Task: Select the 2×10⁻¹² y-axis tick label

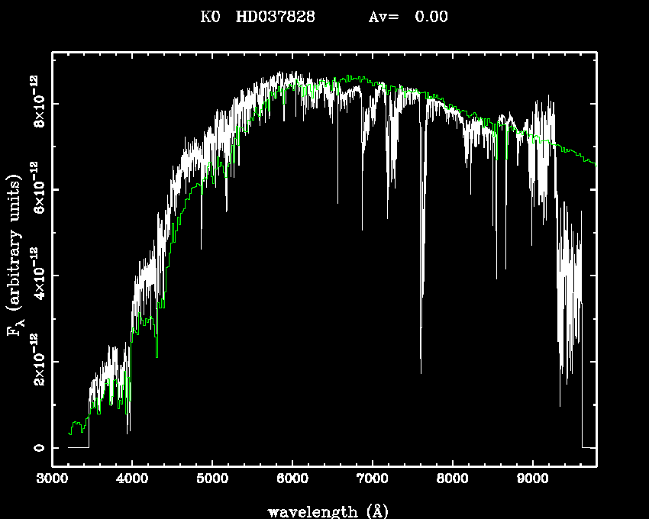Action: 37,361
